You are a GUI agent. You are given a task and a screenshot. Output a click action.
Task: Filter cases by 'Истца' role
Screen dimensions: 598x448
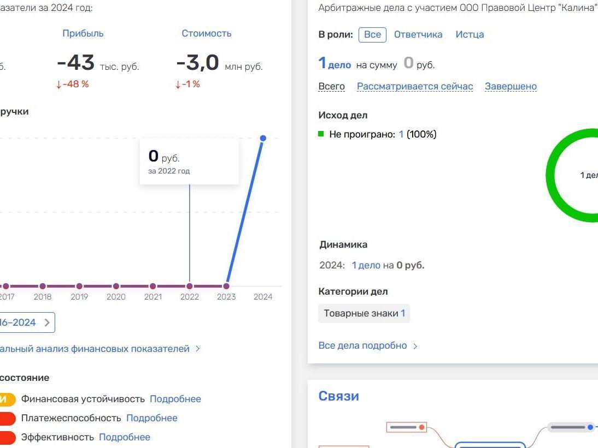point(470,34)
